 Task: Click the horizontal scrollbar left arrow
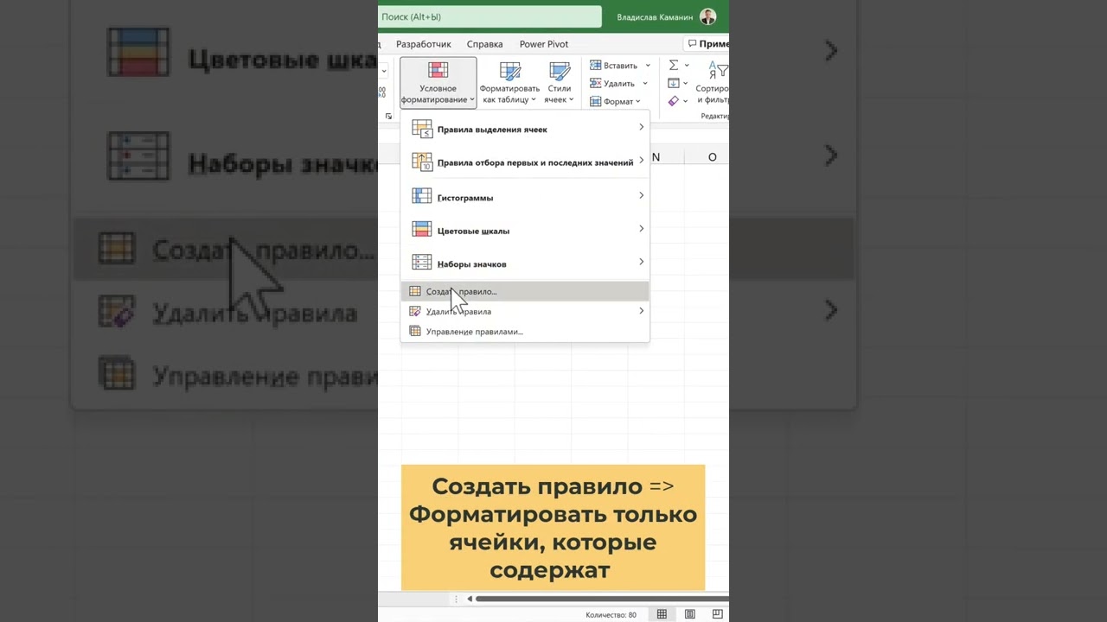470,599
